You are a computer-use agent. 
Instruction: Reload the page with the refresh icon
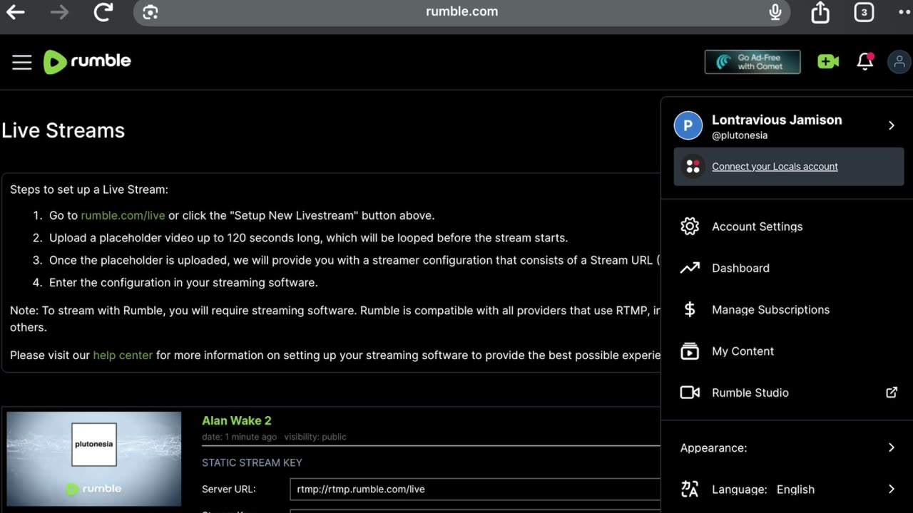click(x=104, y=12)
